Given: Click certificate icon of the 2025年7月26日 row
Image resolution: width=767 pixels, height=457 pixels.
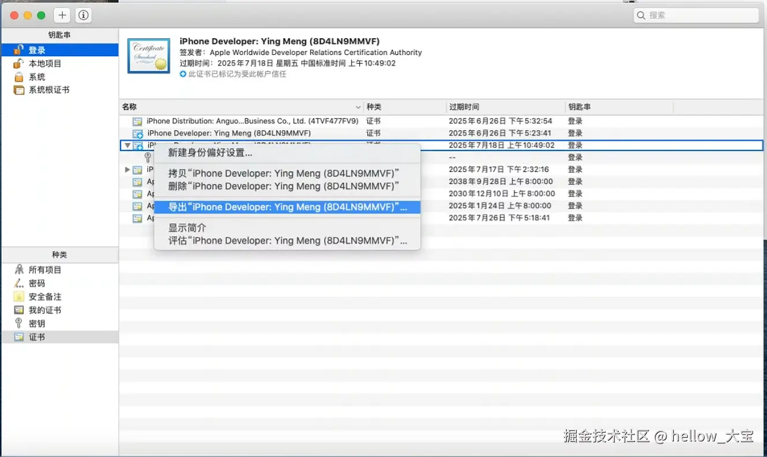Looking at the screenshot, I should point(138,218).
